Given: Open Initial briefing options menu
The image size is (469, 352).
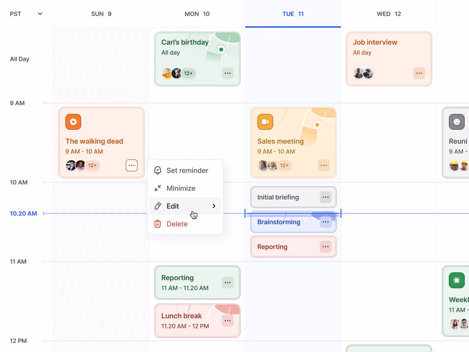Looking at the screenshot, I should [x=326, y=197].
